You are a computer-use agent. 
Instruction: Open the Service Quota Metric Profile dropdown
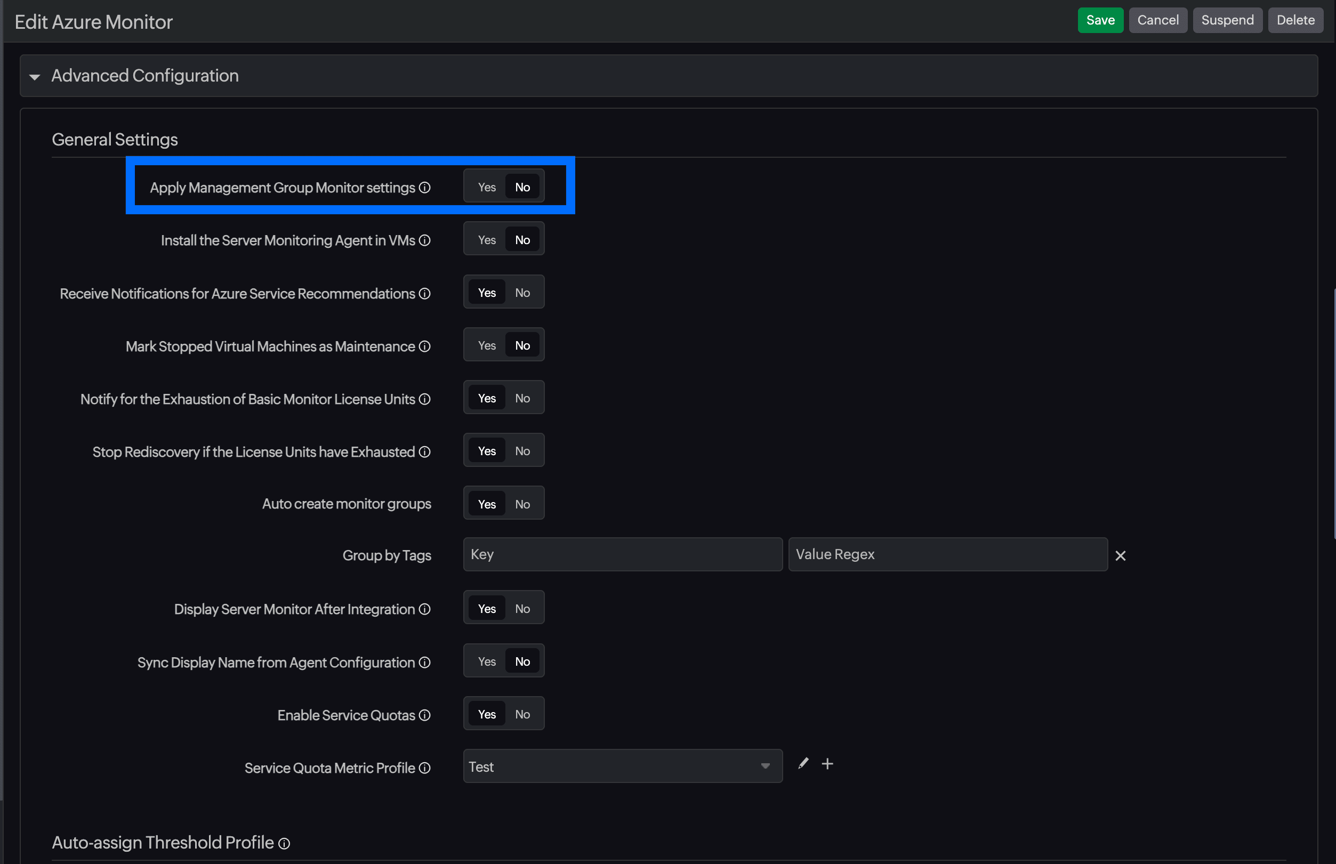[x=622, y=766]
